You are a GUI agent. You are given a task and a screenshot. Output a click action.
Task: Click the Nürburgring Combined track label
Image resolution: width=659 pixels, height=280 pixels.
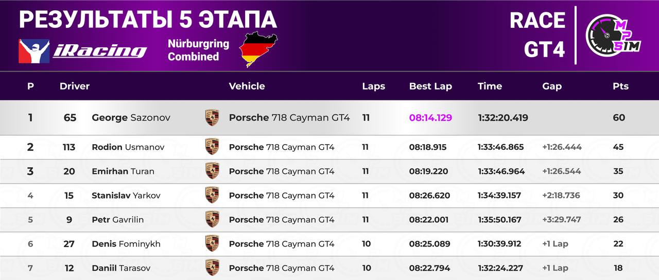(x=198, y=50)
